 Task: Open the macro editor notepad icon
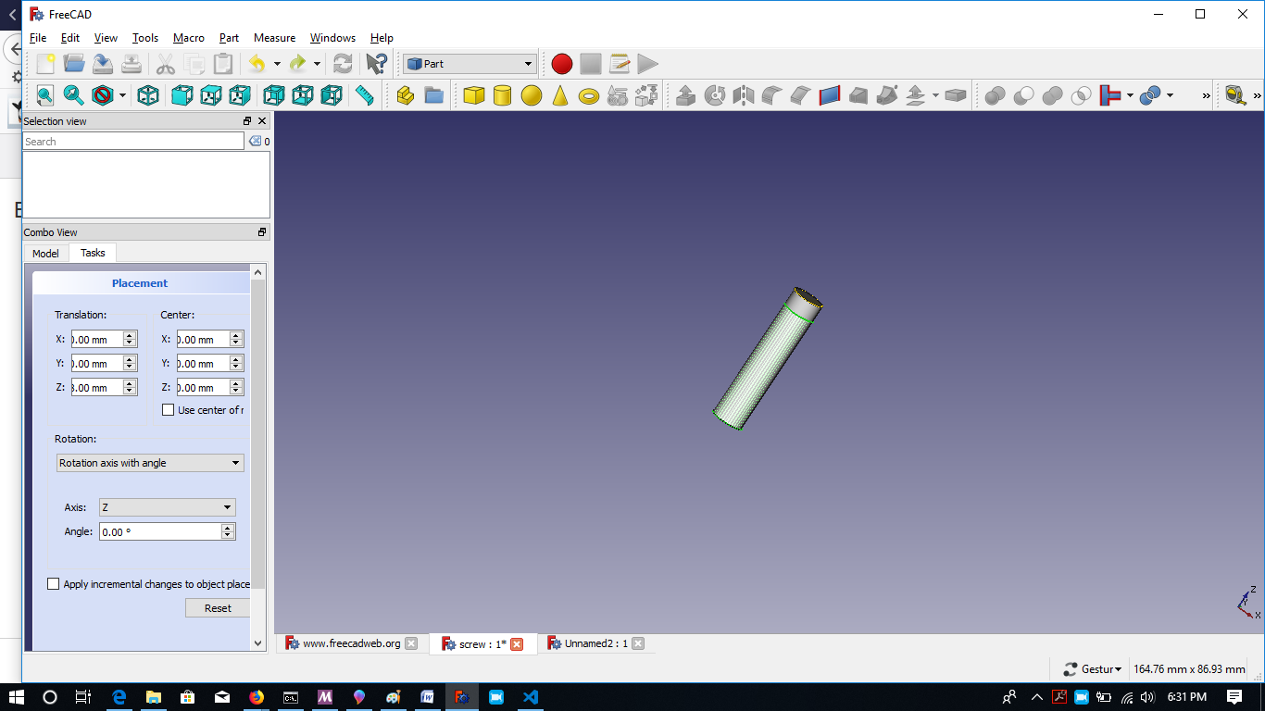620,64
